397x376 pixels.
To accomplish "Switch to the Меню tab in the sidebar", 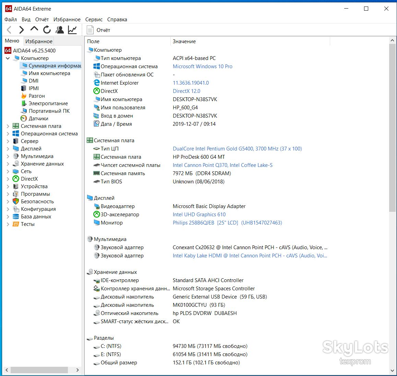I will [x=12, y=41].
